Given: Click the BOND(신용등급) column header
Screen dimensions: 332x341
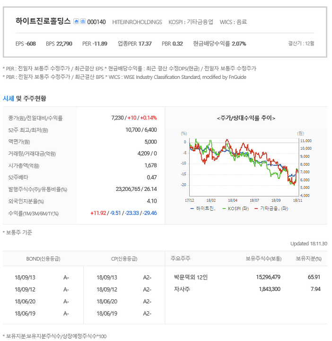Looking at the screenshot, I should coord(43,259).
